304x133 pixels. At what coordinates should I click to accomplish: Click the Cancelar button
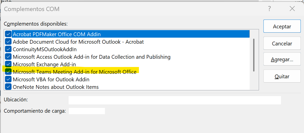pyautogui.click(x=282, y=43)
